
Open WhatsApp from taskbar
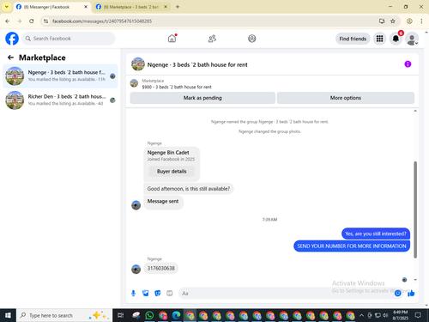tap(149, 315)
